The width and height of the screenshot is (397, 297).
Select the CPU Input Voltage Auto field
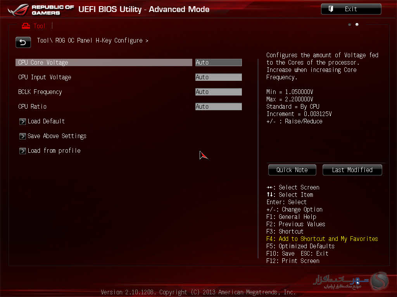tap(218, 77)
